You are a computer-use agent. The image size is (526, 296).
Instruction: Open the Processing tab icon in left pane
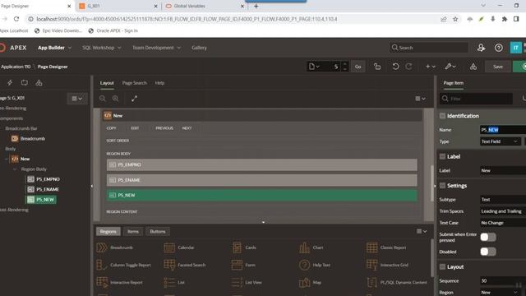(x=24, y=82)
